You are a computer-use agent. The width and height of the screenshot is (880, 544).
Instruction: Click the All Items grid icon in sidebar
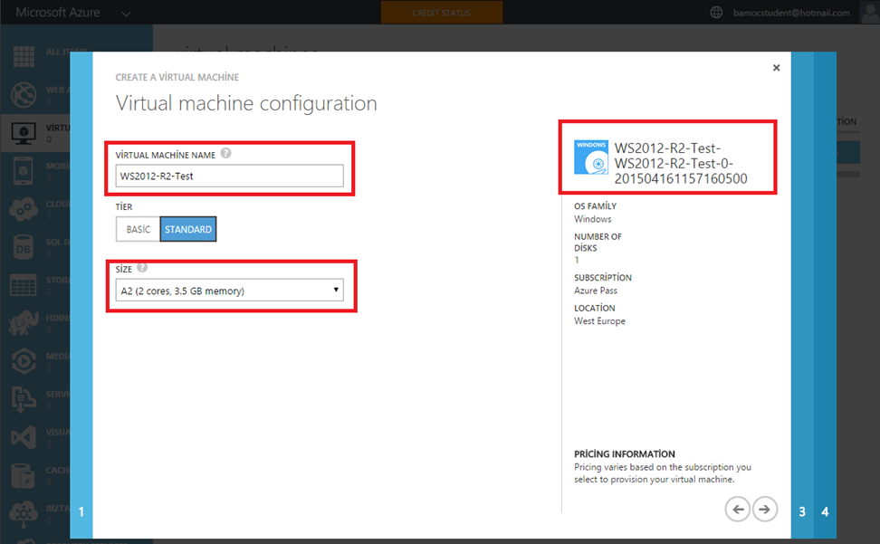tap(24, 56)
